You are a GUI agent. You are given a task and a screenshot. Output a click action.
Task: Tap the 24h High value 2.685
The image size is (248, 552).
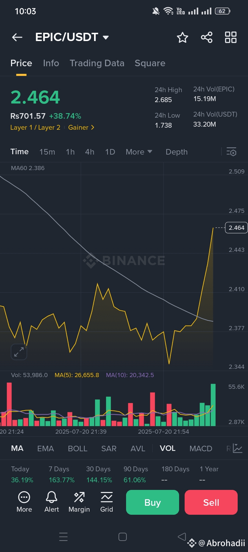[x=163, y=100]
